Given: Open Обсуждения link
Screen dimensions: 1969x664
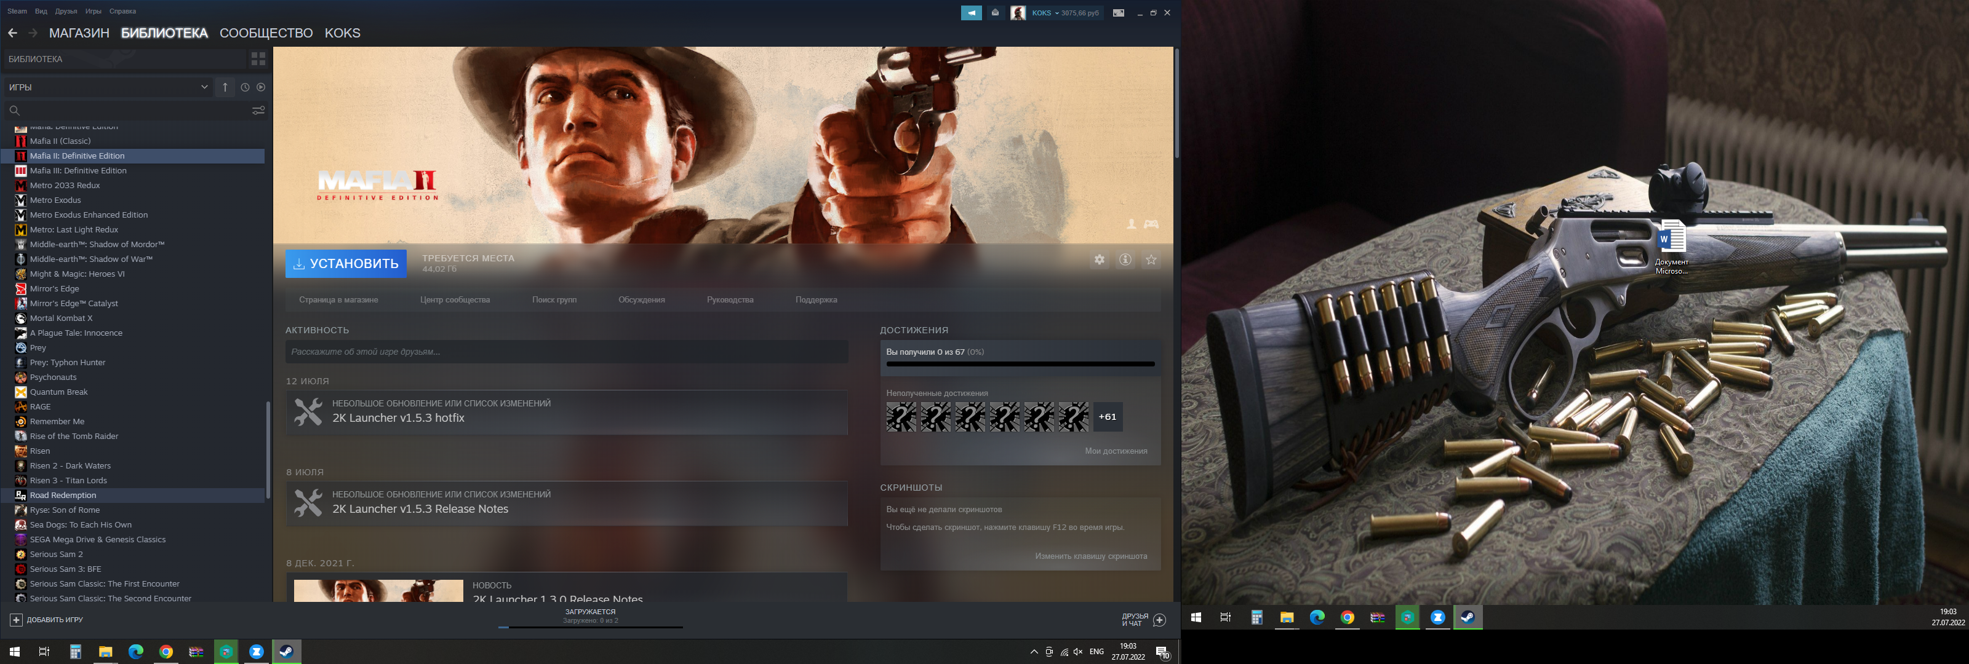Looking at the screenshot, I should point(641,299).
